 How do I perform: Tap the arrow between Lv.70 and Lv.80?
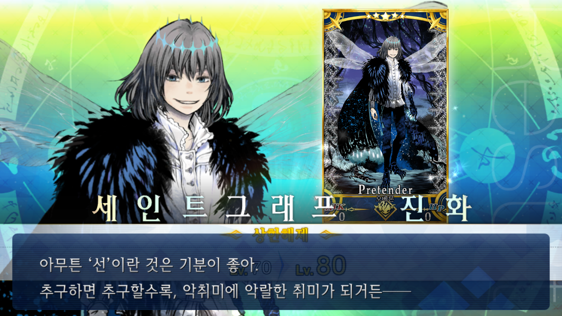point(282,267)
